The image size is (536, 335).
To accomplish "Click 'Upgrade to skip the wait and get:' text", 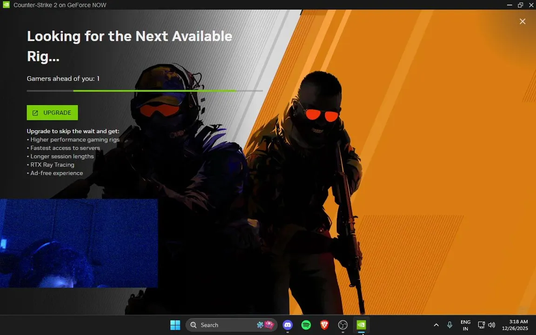I will pos(73,131).
